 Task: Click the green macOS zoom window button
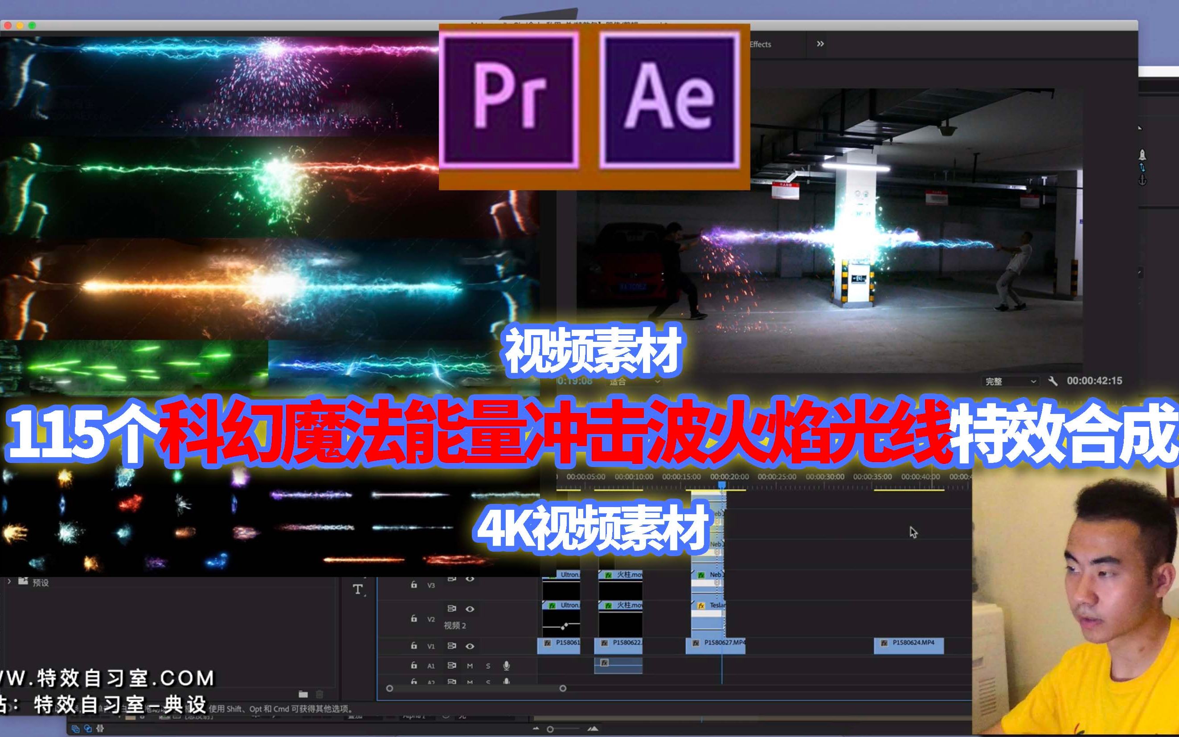tap(32, 25)
